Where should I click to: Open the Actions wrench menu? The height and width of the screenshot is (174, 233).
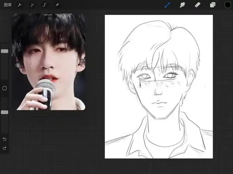coord(20,5)
